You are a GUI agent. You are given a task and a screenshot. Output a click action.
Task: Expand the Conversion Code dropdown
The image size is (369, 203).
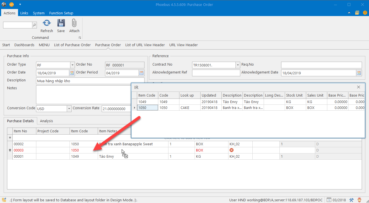(x=69, y=109)
